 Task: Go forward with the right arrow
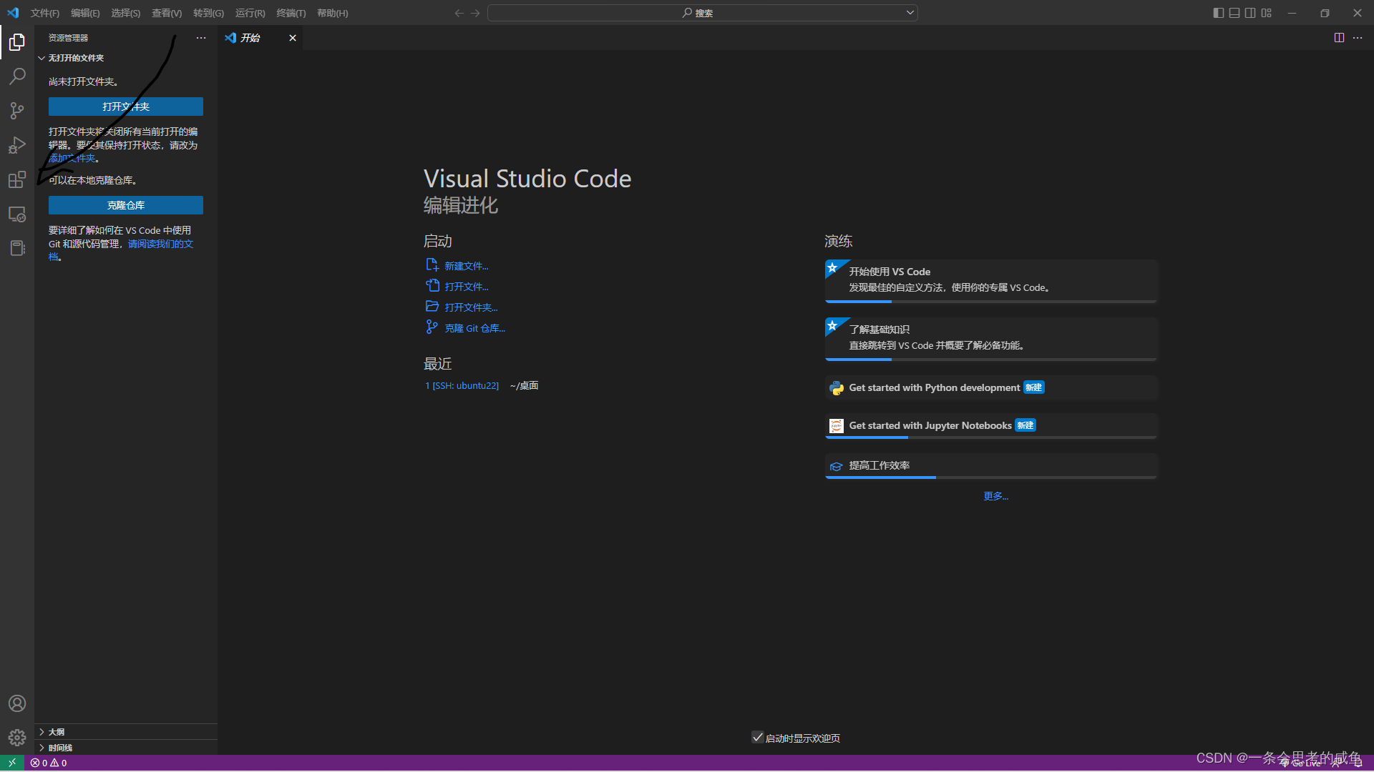click(476, 13)
